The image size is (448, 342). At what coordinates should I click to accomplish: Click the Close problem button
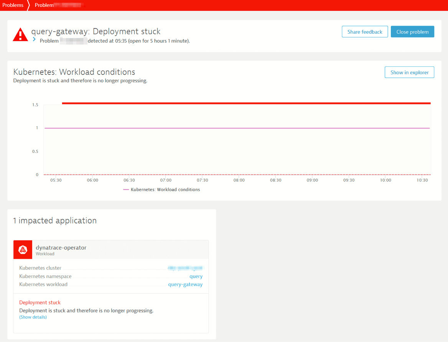[412, 32]
